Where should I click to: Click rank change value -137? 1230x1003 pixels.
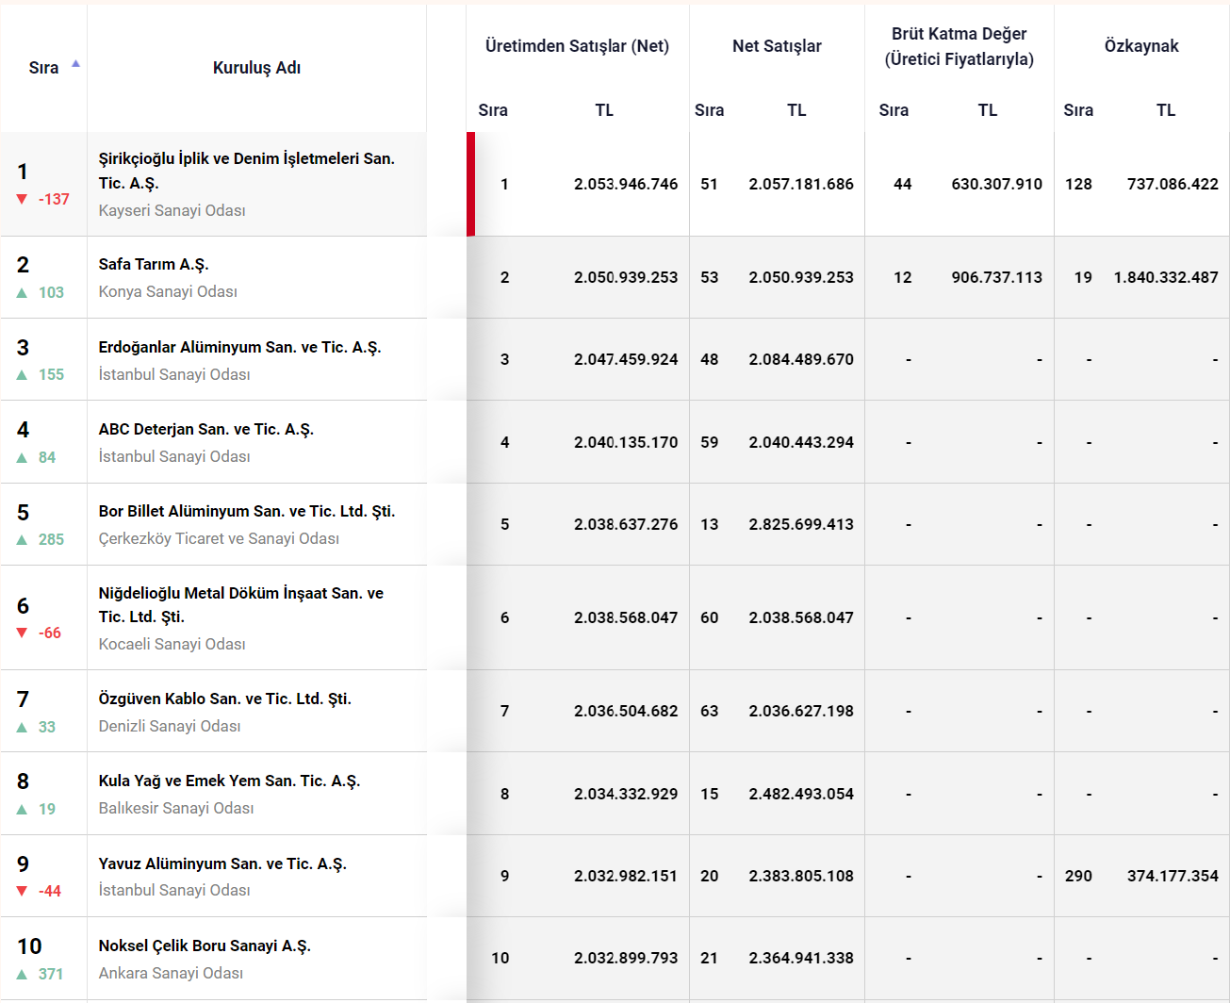[x=54, y=200]
